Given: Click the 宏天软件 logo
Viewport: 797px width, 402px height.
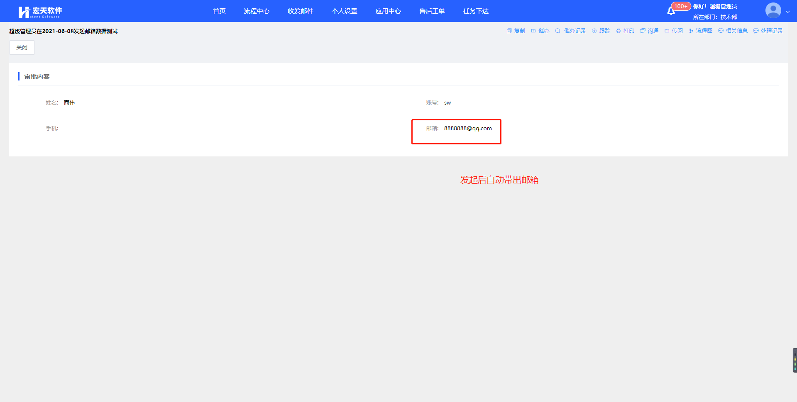Looking at the screenshot, I should [x=40, y=12].
